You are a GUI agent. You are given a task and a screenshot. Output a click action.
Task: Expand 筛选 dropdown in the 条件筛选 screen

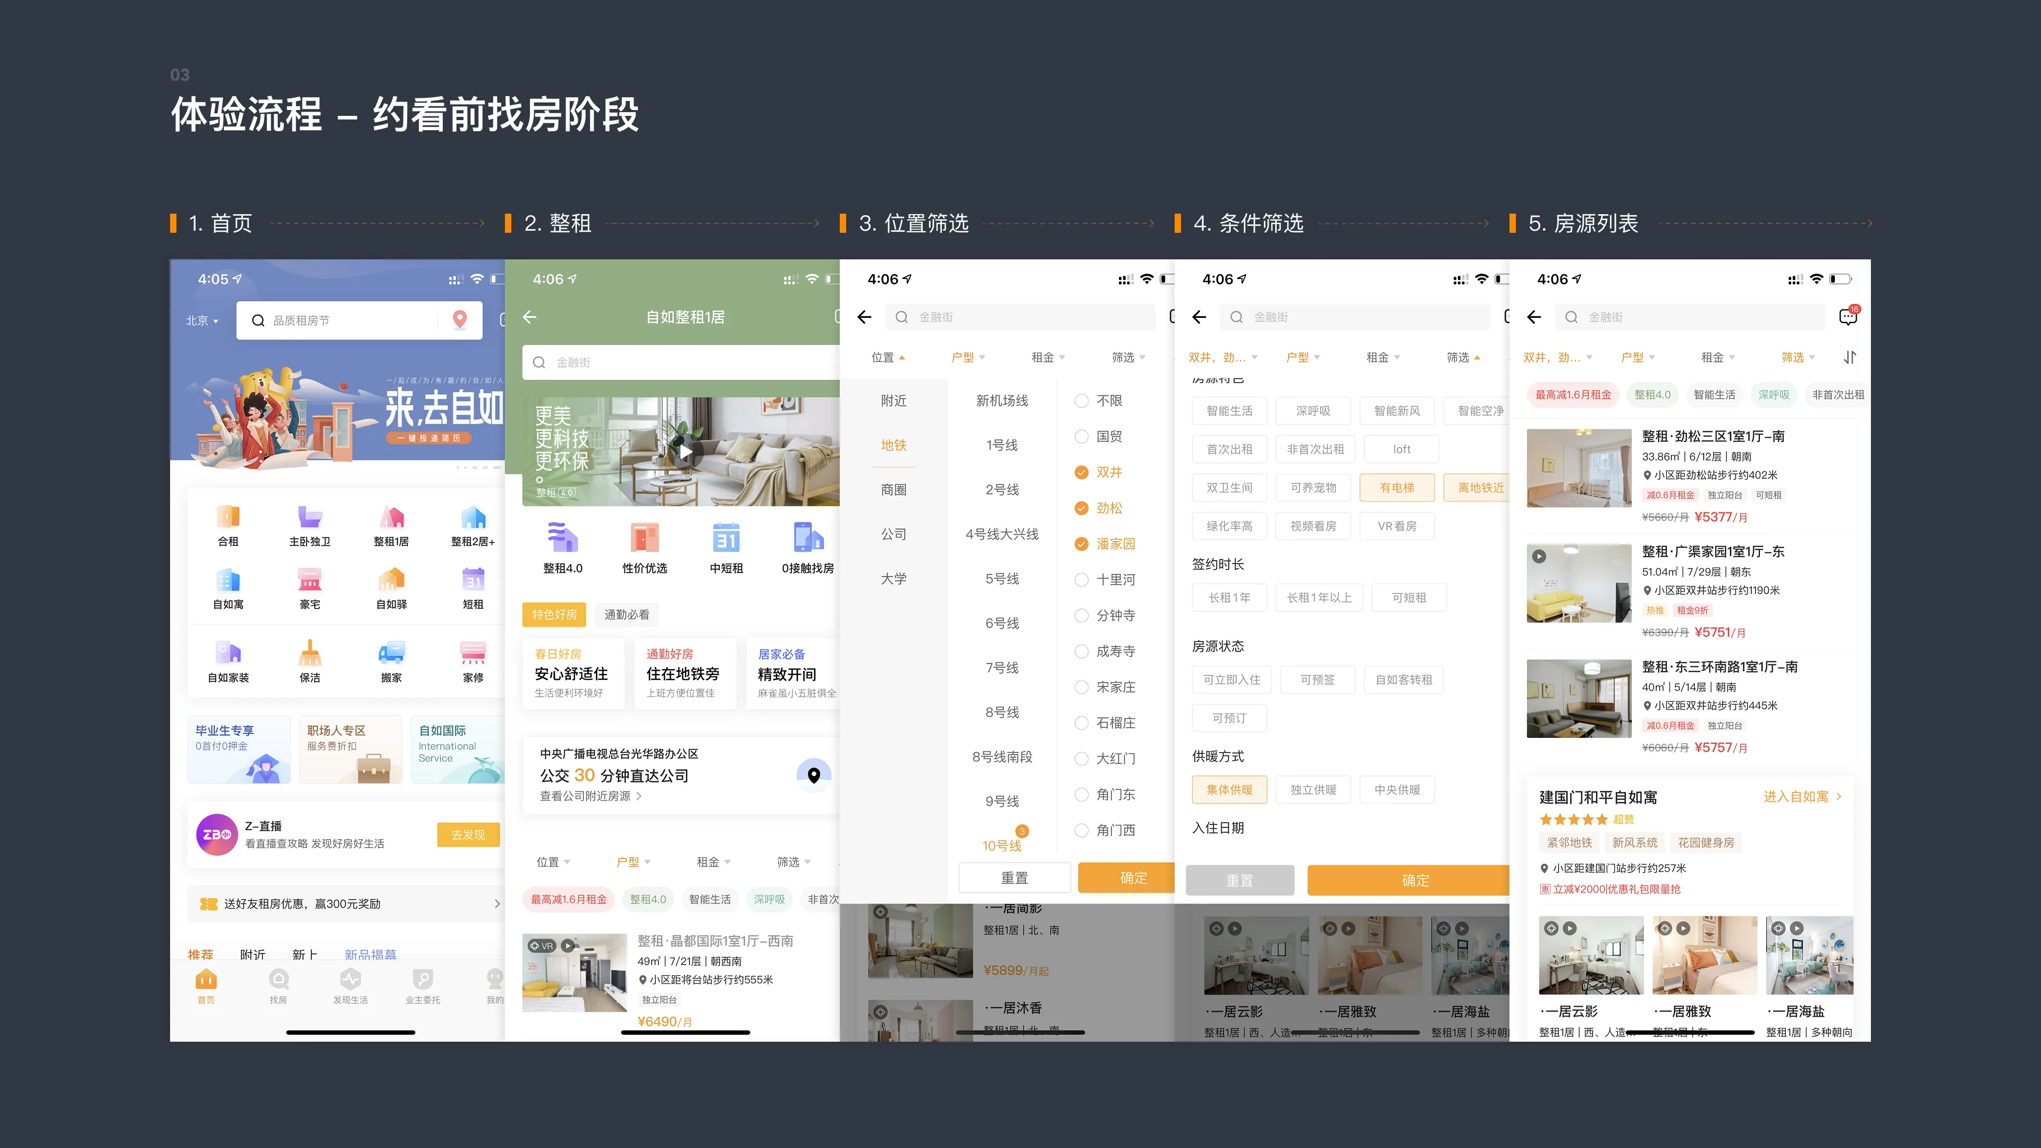tap(1463, 357)
